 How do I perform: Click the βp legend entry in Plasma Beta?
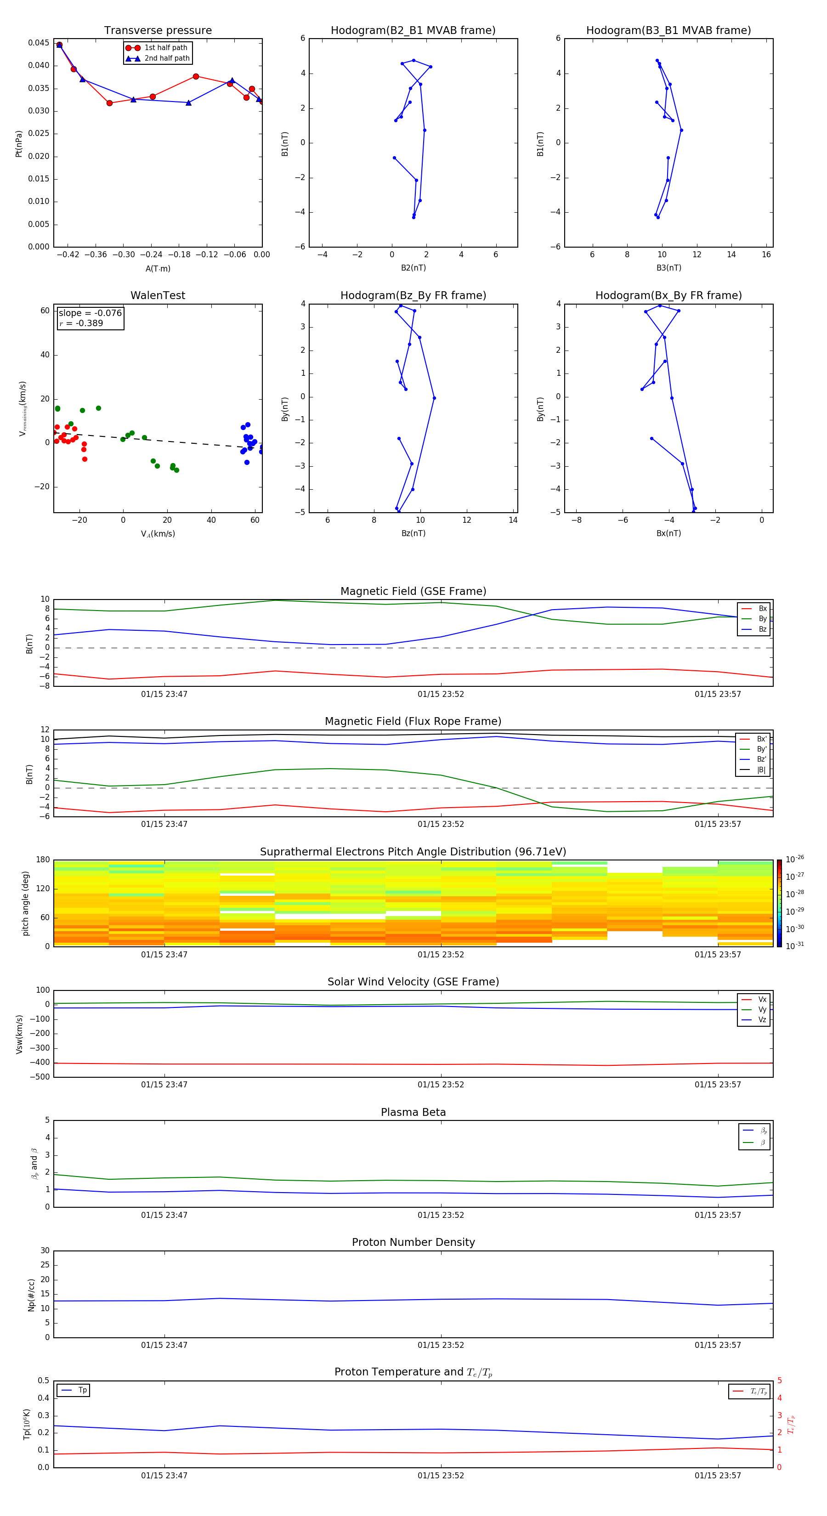(x=754, y=1131)
